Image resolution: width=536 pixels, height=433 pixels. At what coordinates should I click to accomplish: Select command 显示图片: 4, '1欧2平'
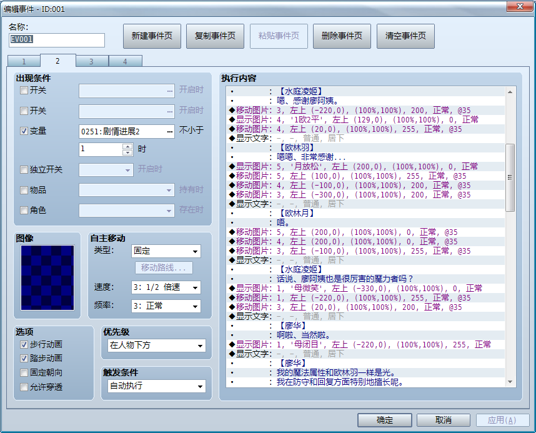coord(365,120)
